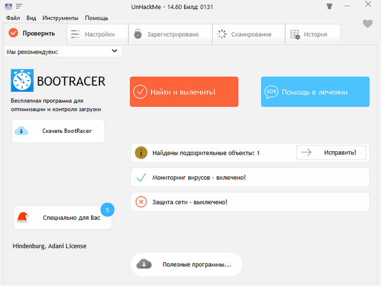Screen dimensions: 381x286
Task: Click the info icon beside suspicious objects
Action: tap(141, 153)
